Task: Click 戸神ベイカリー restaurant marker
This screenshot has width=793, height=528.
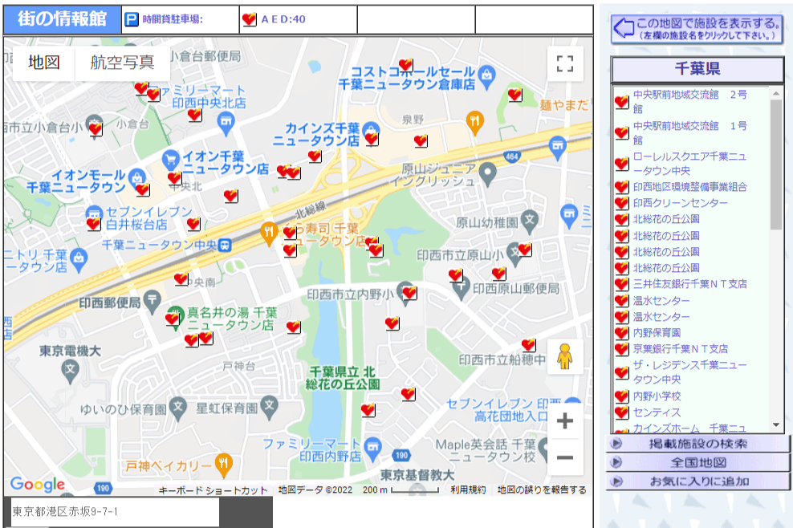Action: point(224,465)
